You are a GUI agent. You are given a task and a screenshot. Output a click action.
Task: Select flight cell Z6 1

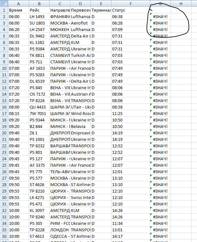pyautogui.click(x=39, y=133)
